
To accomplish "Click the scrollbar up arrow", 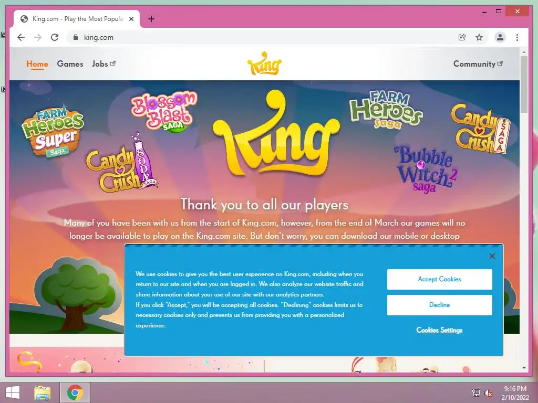I will click(x=524, y=52).
